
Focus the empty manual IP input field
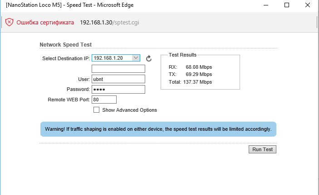(118, 69)
